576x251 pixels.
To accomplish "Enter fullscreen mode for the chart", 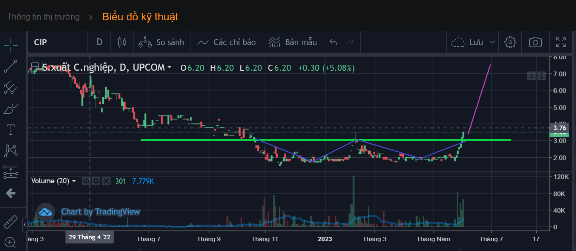I will 561,42.
